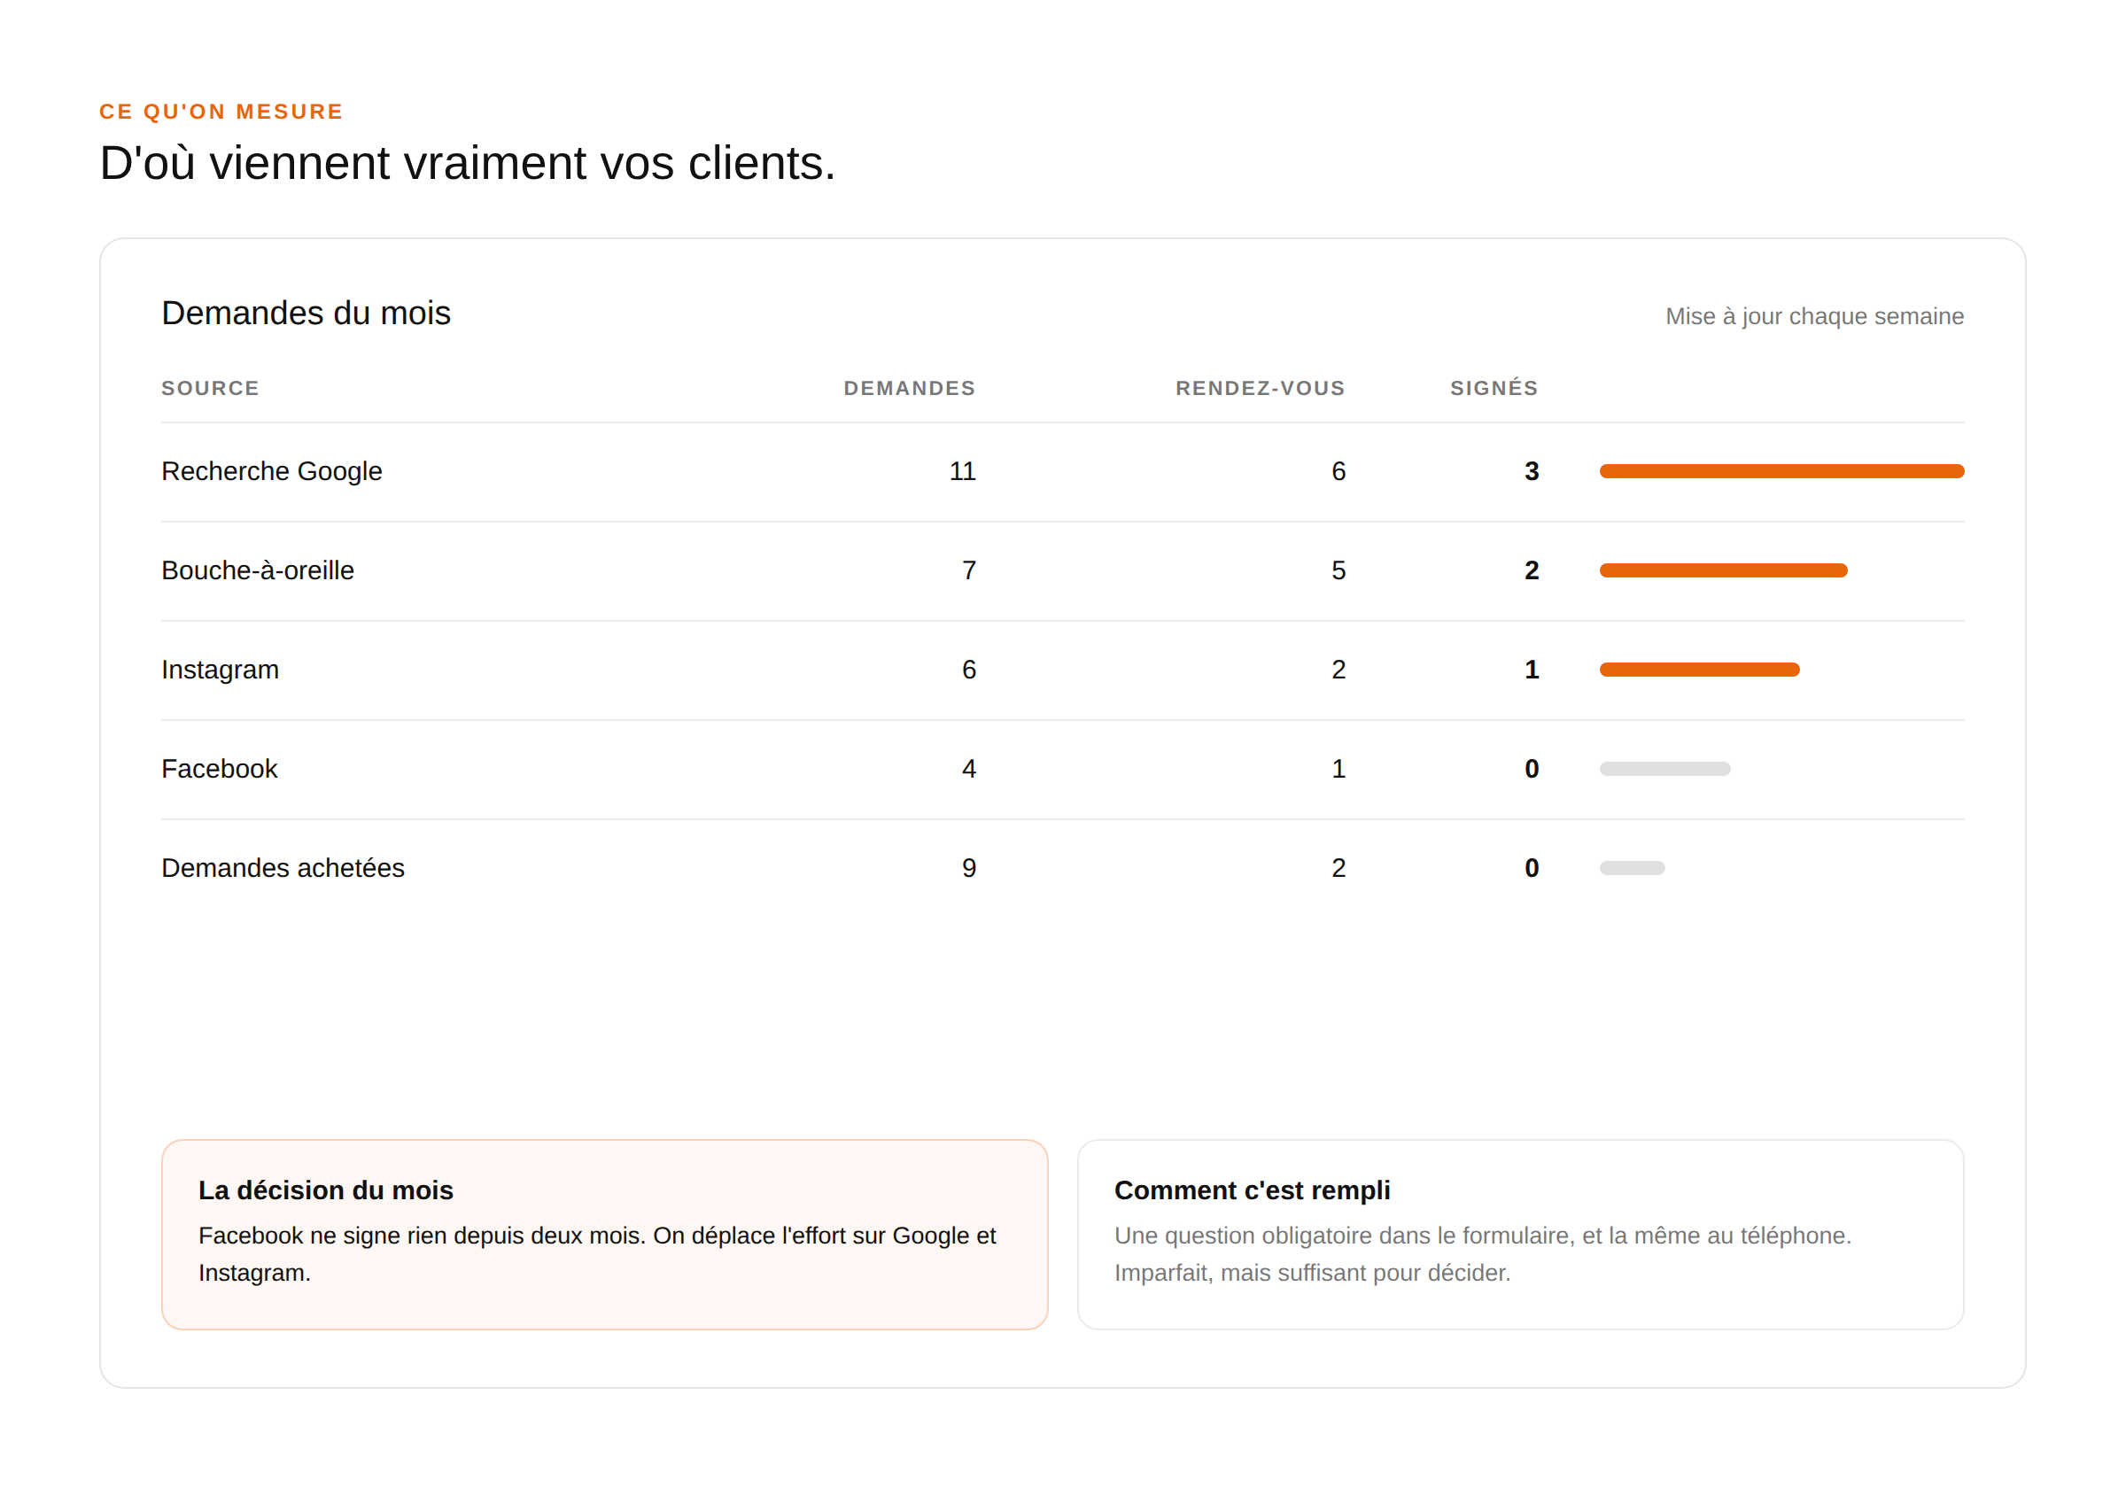Click the headline 'D'où viennent vraiment vos clients.'

pos(468,163)
